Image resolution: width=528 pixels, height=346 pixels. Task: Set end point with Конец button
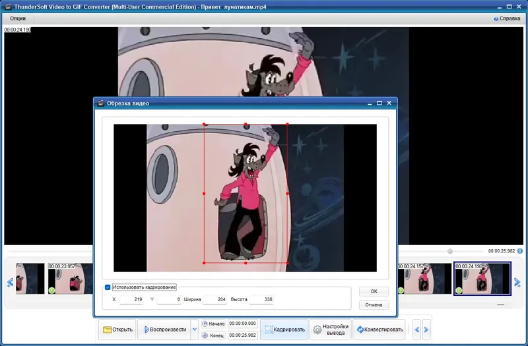(213, 335)
